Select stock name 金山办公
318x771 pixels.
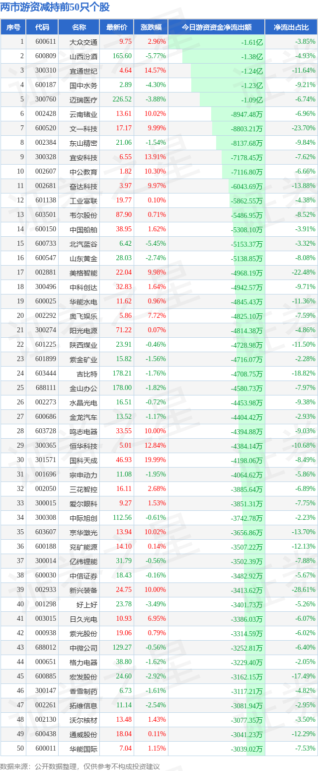pyautogui.click(x=83, y=388)
